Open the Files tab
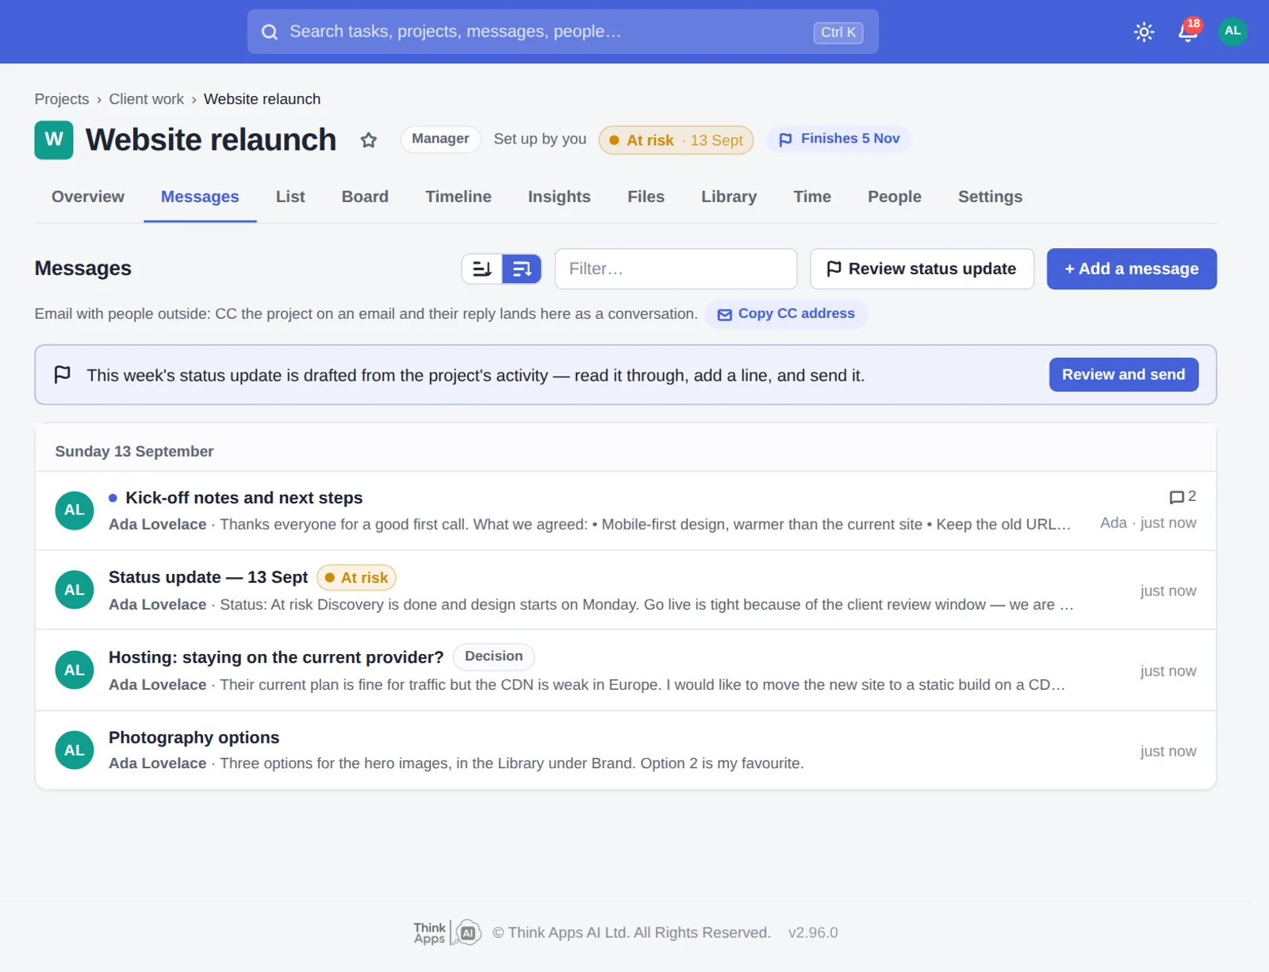 [x=646, y=197]
